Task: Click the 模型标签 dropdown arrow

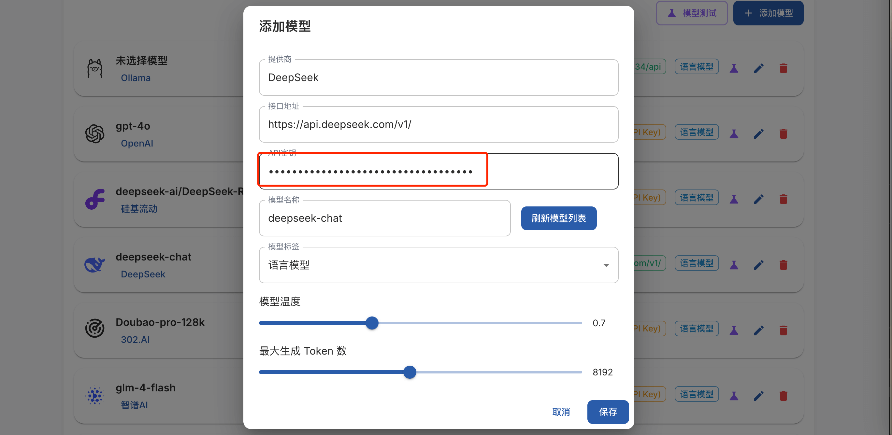Action: point(606,265)
